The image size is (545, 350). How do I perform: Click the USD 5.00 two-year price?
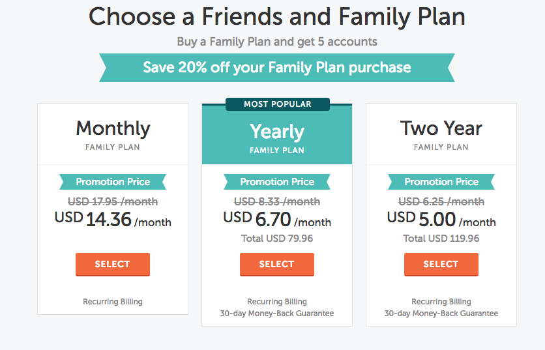point(441,220)
